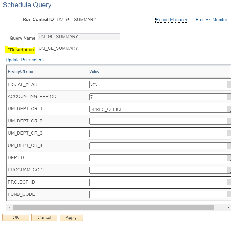Open the Report Manager link

[x=171, y=20]
